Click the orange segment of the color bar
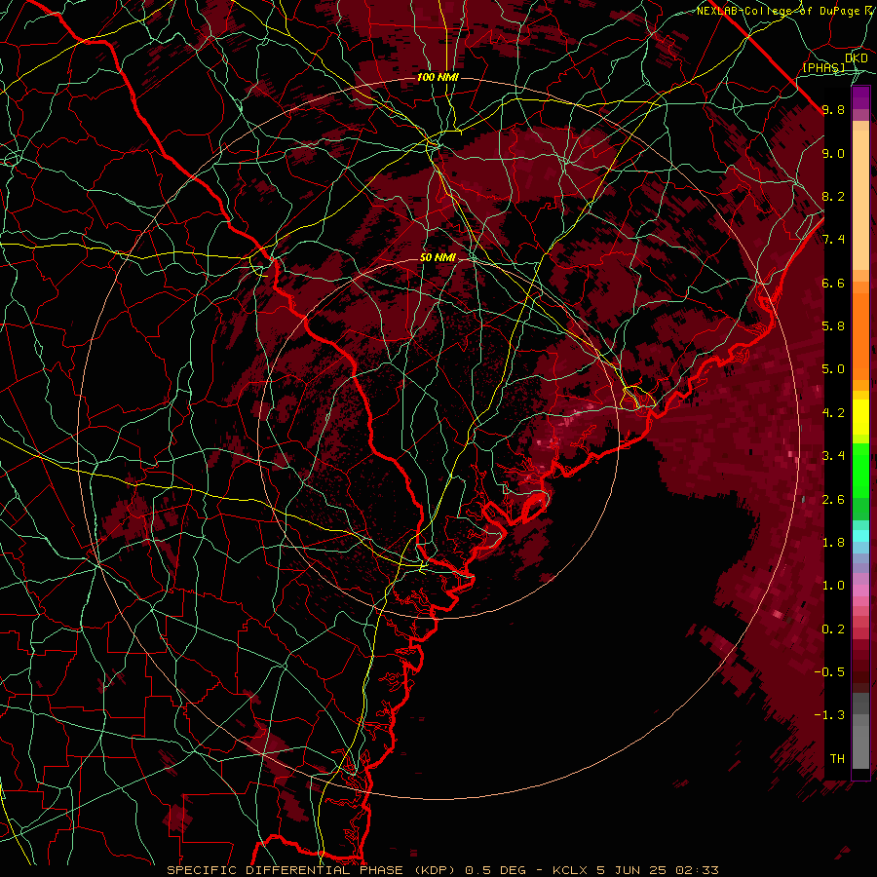The width and height of the screenshot is (877, 877). point(860,335)
